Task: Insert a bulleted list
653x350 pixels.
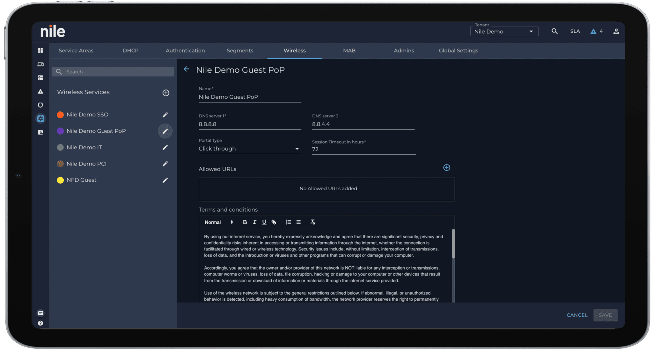Action: 298,222
